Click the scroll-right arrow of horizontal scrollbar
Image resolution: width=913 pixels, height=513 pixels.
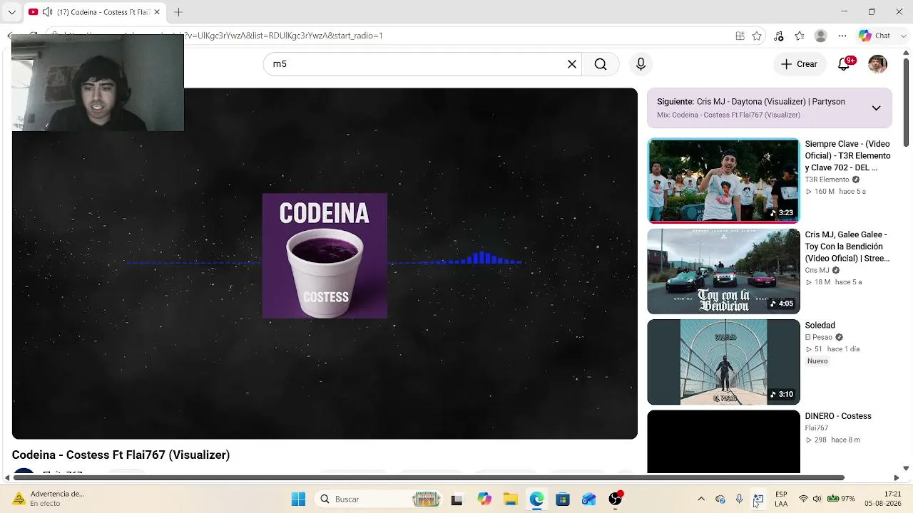tap(897, 477)
